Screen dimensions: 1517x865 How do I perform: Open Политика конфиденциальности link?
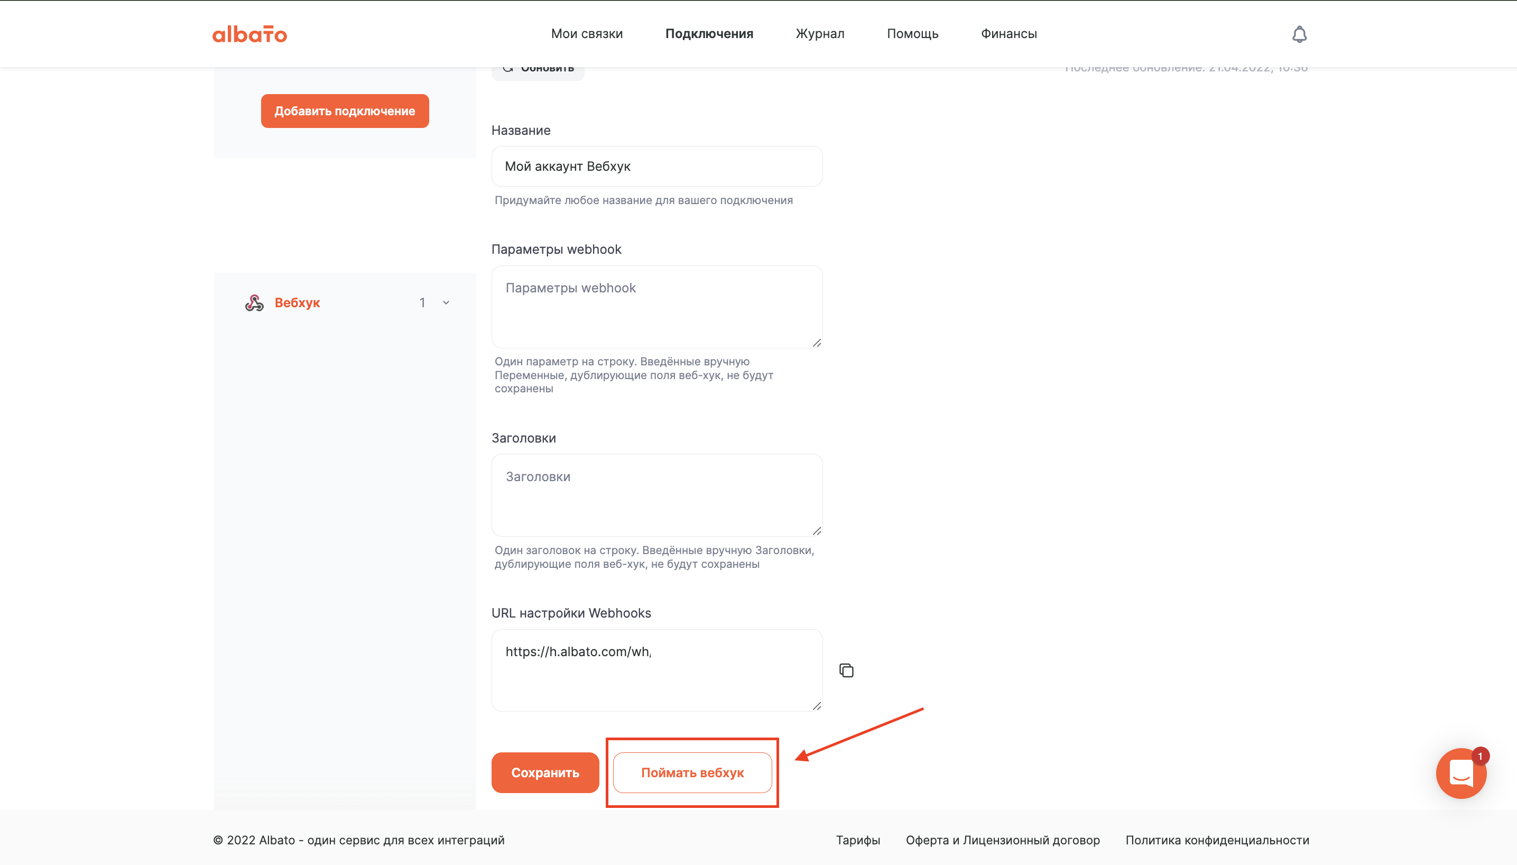tap(1217, 840)
